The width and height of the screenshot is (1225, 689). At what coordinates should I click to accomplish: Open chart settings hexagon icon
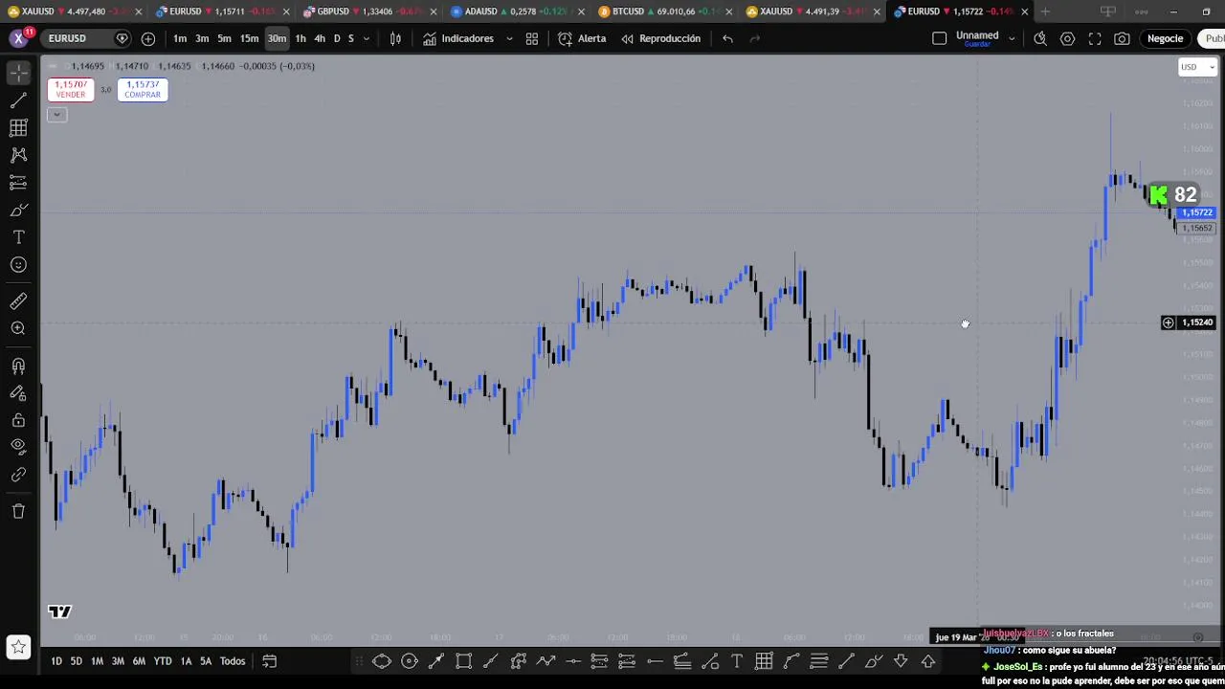pyautogui.click(x=1067, y=38)
